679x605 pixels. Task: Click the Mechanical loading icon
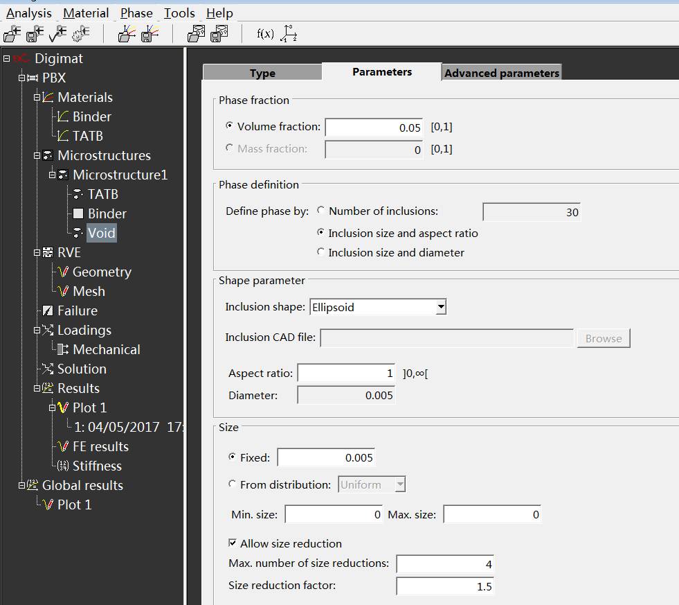(63, 349)
